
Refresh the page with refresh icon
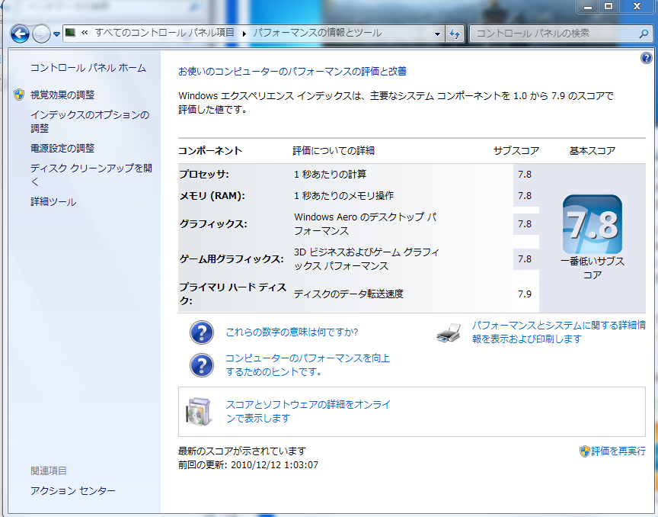(x=454, y=34)
